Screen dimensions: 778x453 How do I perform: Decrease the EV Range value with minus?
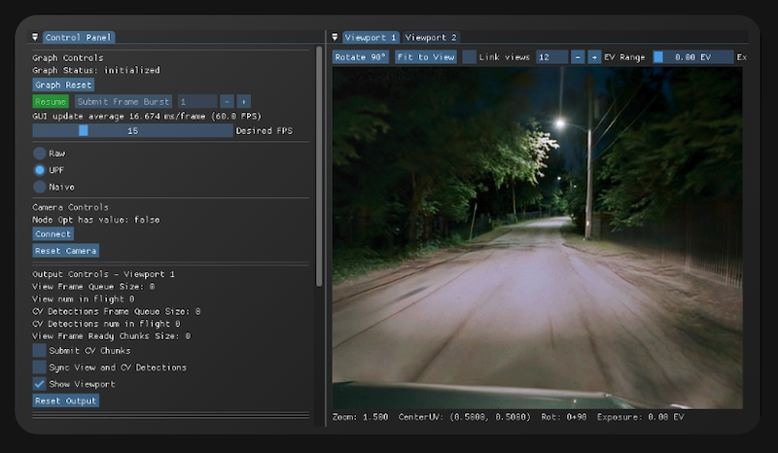(x=578, y=57)
